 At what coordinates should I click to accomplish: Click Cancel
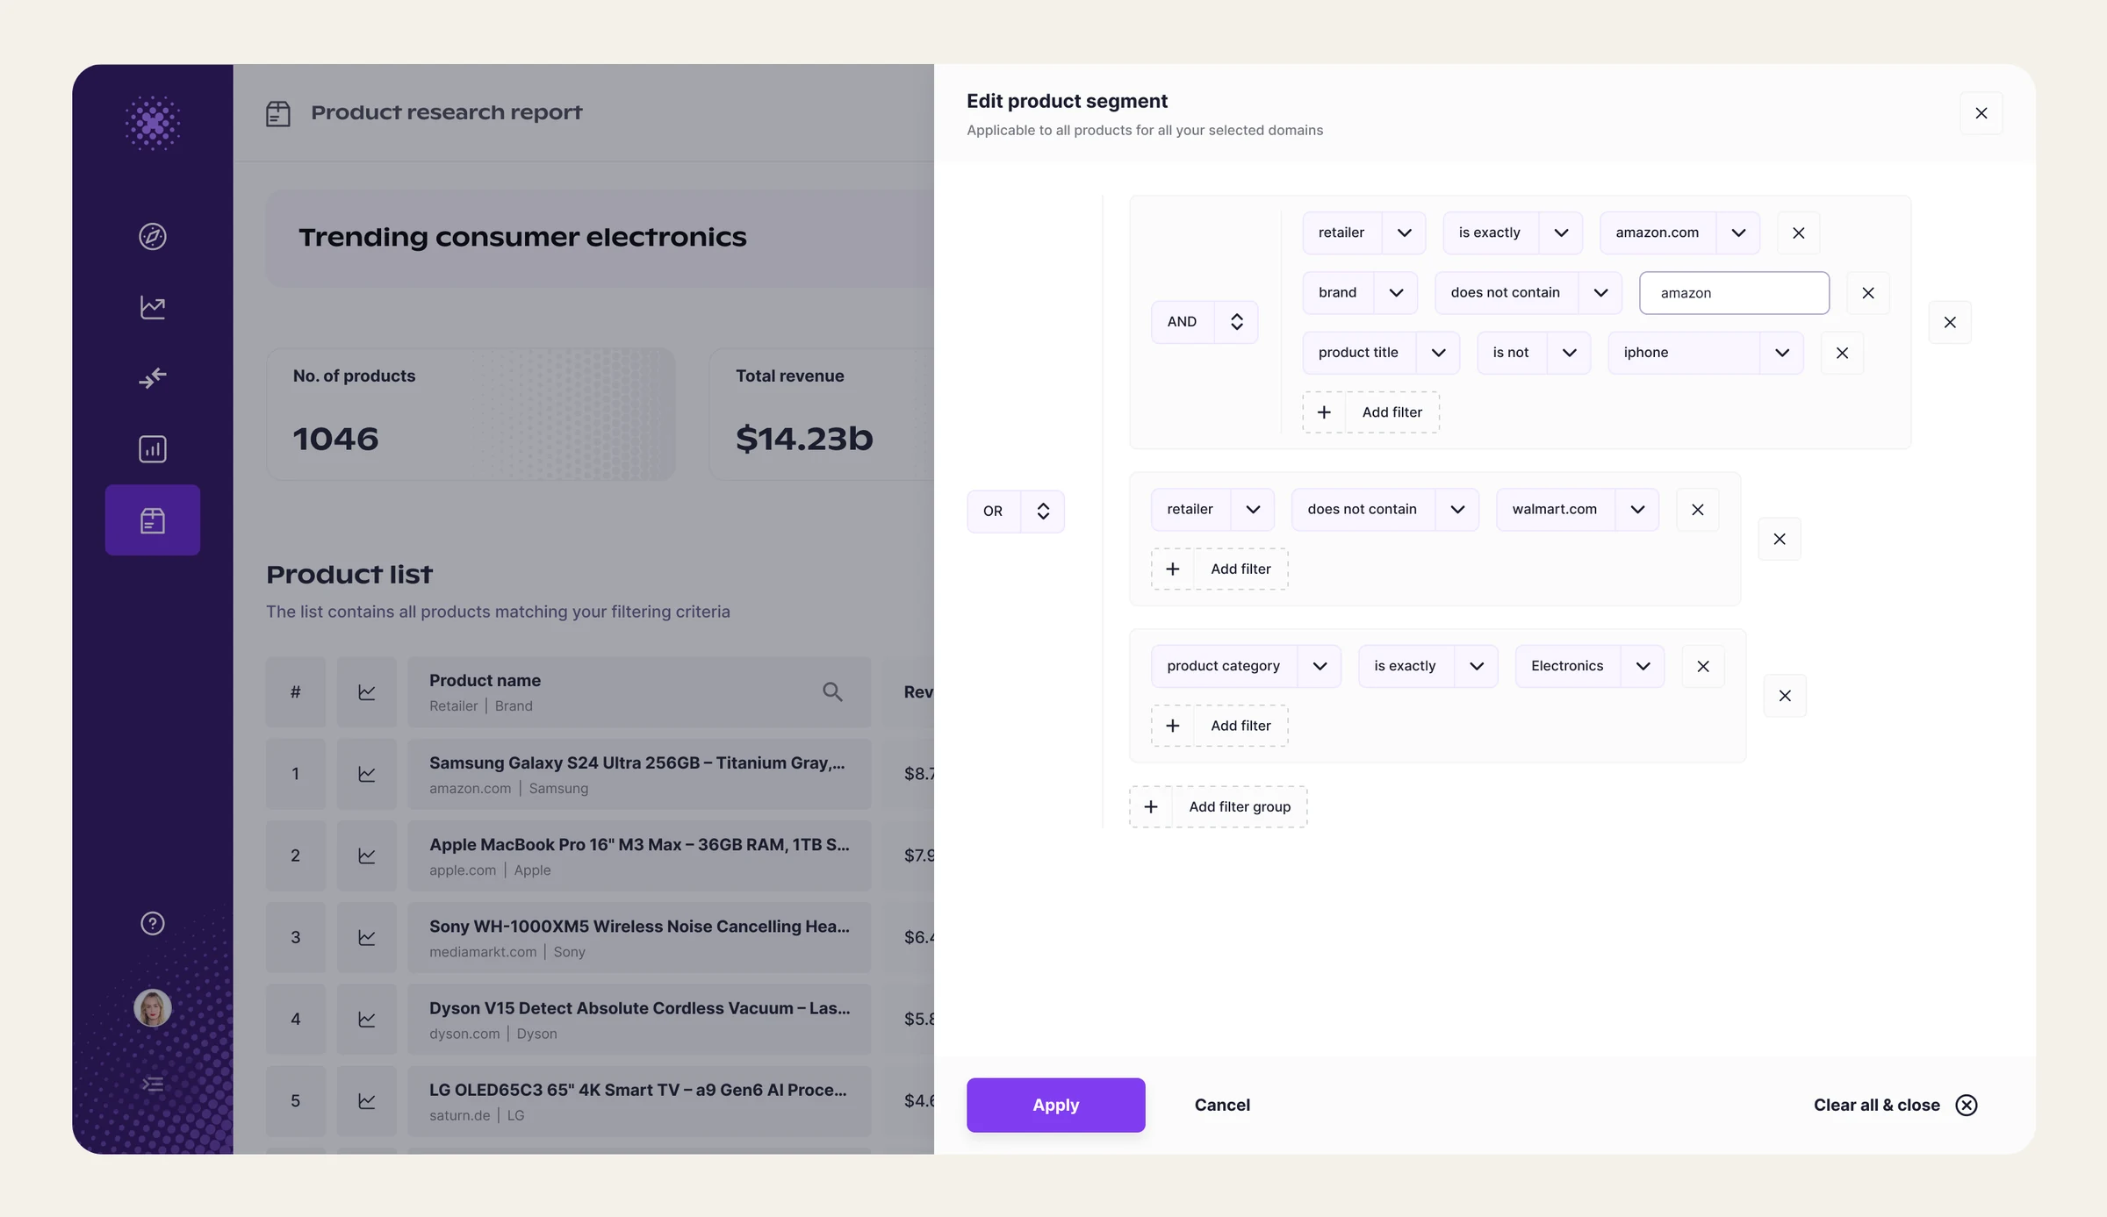pos(1222,1106)
